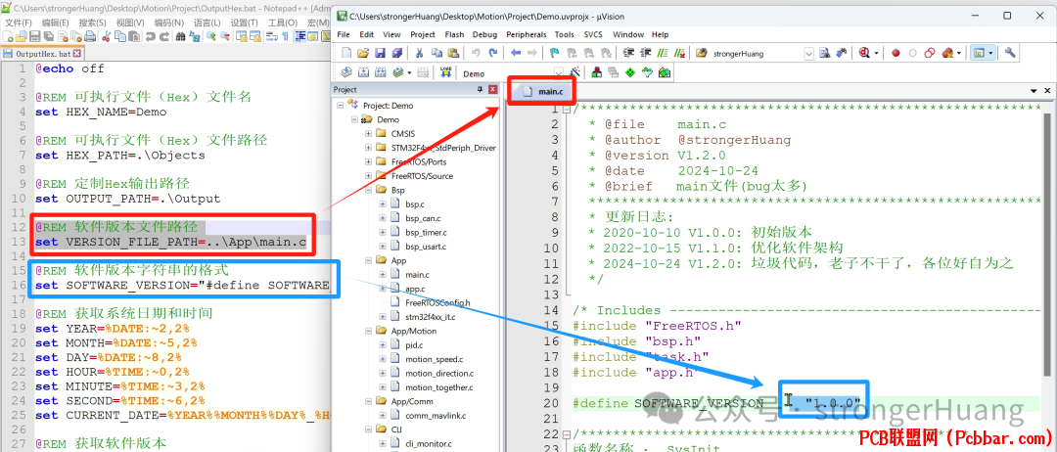
Task: Select bsp_can.c in project tree
Action: tap(423, 218)
